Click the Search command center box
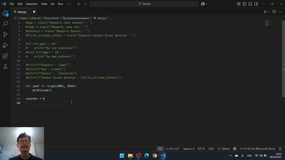Viewport: 285px width, 160px height. coord(144,4)
